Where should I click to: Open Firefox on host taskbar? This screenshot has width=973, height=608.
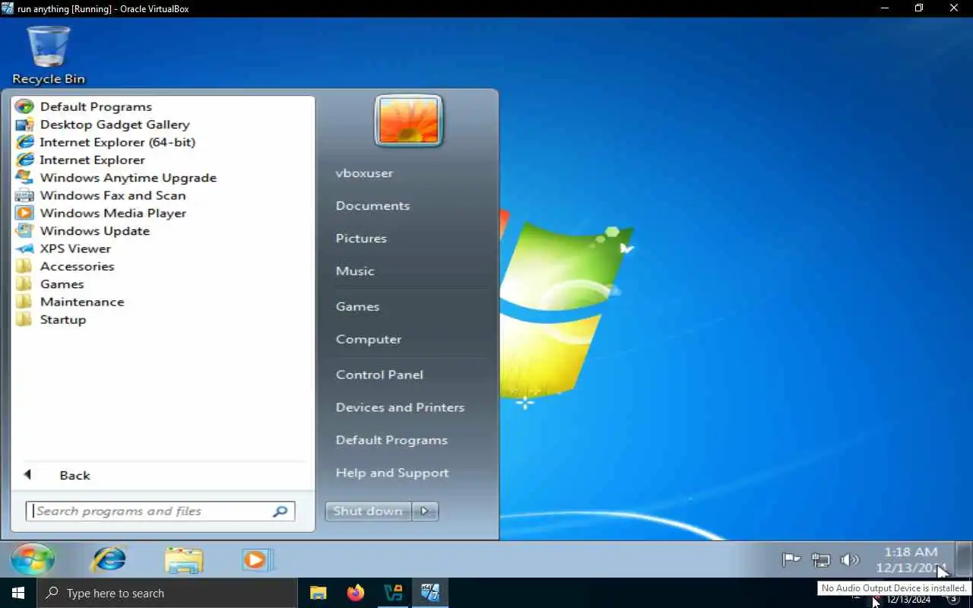356,593
